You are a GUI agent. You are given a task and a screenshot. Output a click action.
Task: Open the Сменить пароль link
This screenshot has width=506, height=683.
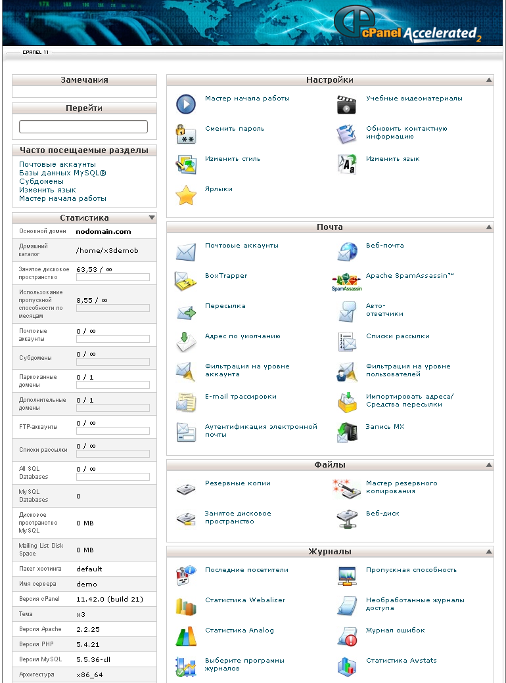coord(235,129)
